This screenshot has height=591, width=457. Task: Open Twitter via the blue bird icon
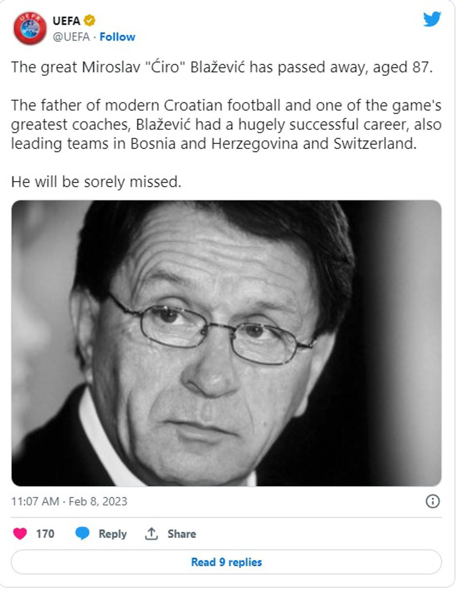coord(431,19)
